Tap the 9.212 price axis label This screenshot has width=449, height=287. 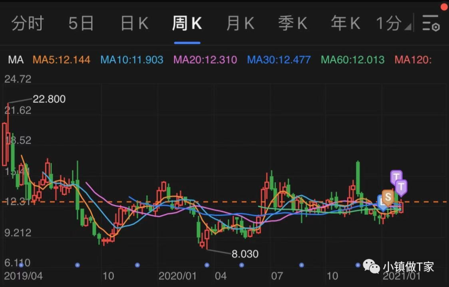click(18, 233)
